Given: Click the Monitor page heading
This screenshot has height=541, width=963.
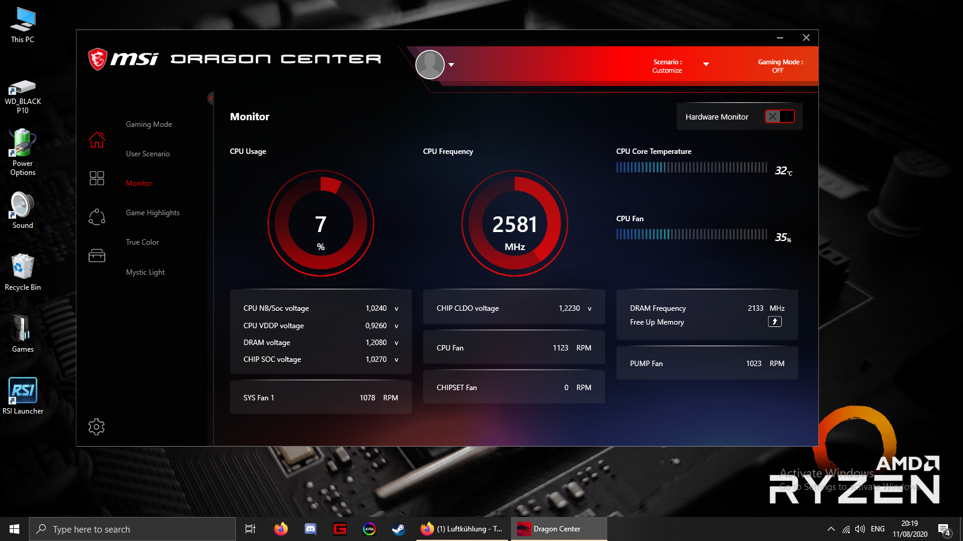Looking at the screenshot, I should tap(250, 117).
